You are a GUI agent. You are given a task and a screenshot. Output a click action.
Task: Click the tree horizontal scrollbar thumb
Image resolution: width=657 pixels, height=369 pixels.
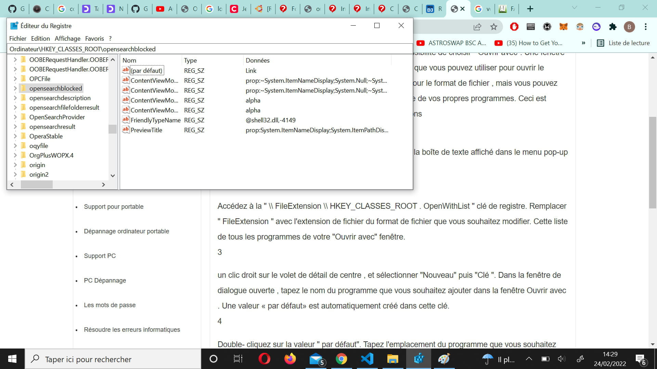coord(37,184)
